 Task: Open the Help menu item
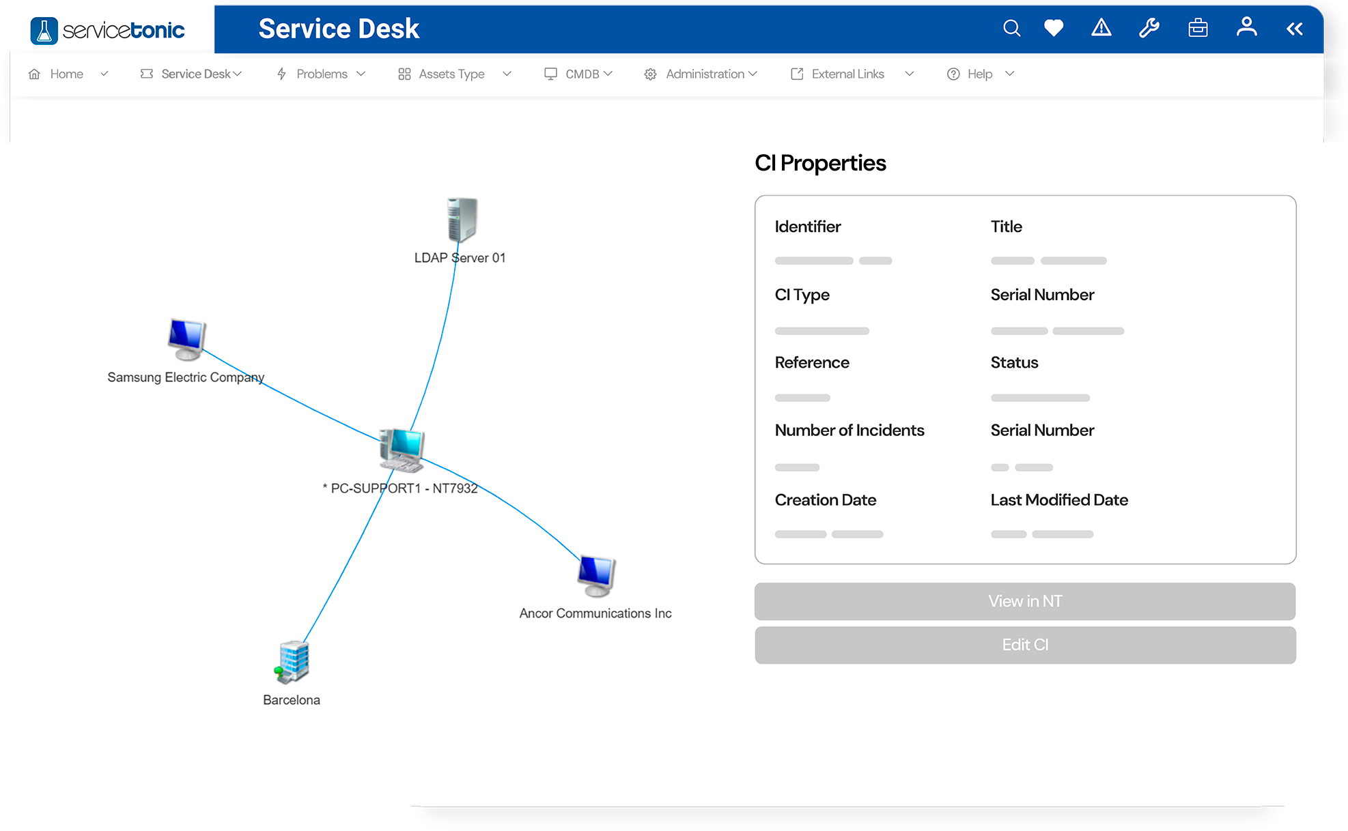pos(980,74)
